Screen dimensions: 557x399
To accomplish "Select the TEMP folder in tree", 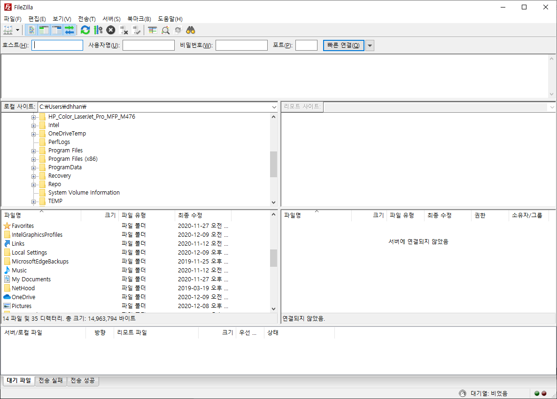I will click(55, 201).
